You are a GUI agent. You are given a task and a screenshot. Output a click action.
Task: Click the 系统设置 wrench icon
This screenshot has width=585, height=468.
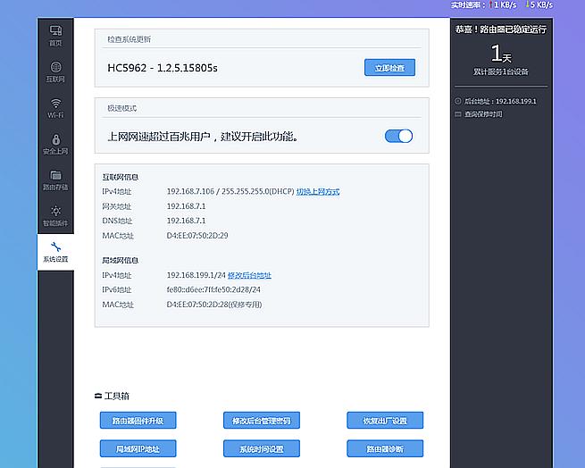point(55,247)
